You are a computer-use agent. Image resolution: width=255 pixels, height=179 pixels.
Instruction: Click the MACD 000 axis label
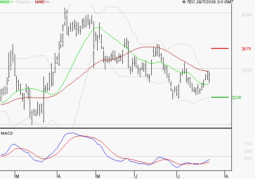[x=248, y=158]
